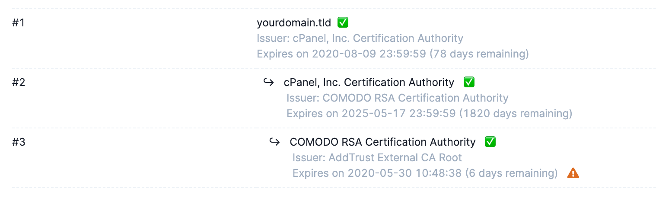Screen dimensions: 656x198
Task: Click the green checkmark beside cPanel, Inc. Certification Authority
Action: pos(469,82)
